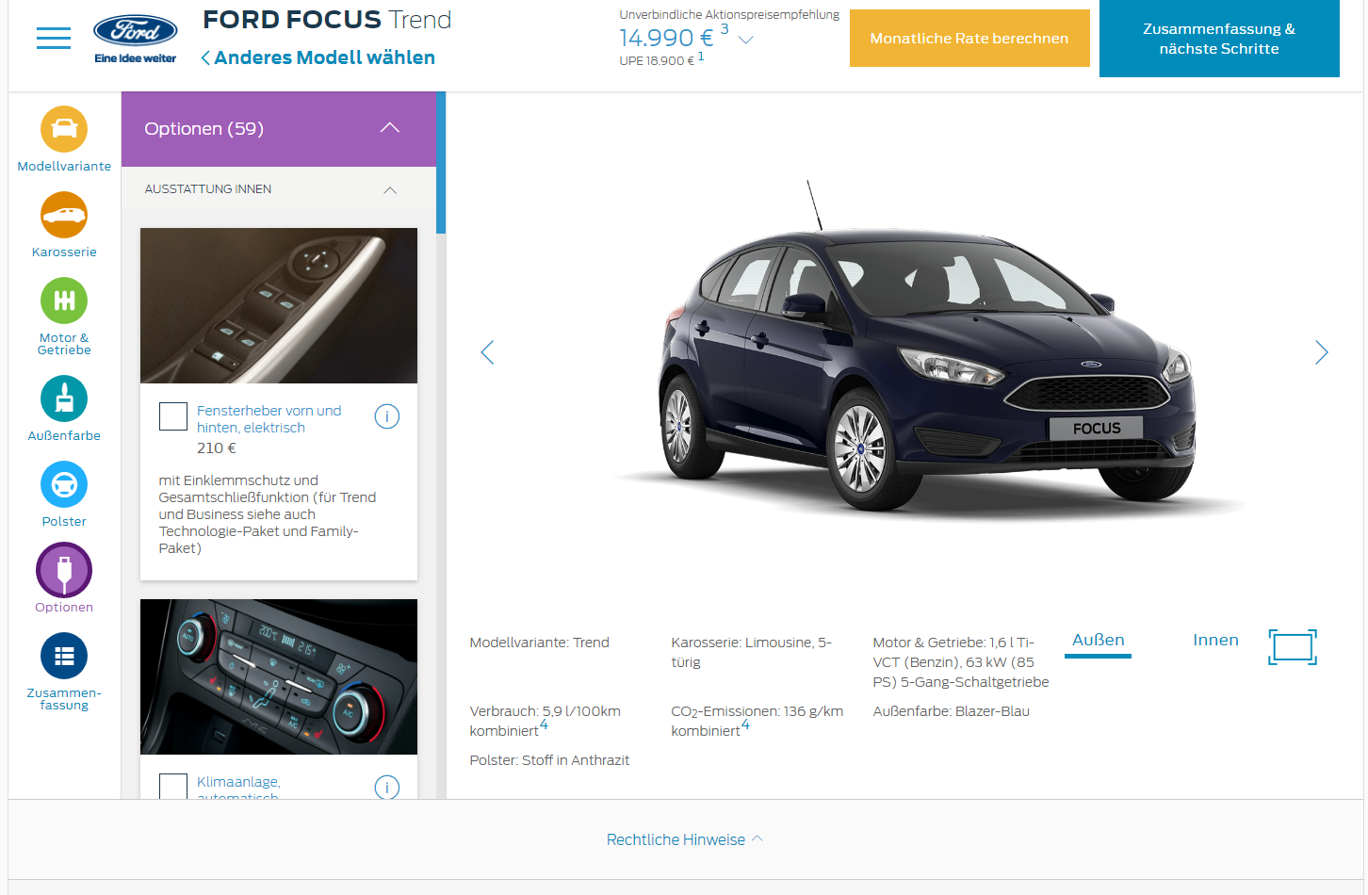1368x895 pixels.
Task: Open the hamburger menu
Action: click(54, 39)
